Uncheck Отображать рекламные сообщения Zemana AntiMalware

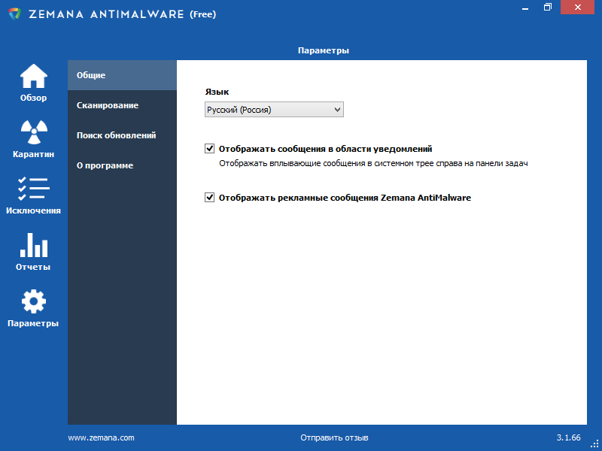209,198
